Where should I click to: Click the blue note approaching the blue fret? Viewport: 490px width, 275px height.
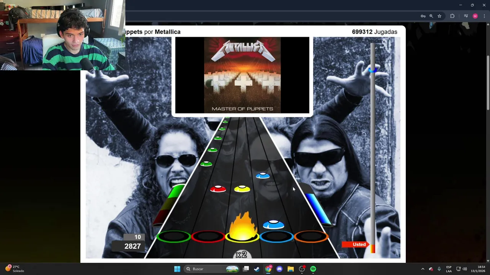[274, 224]
